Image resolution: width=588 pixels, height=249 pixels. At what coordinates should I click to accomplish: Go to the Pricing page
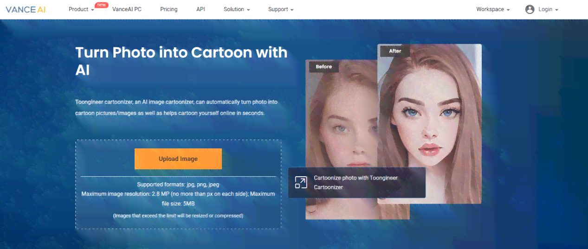(169, 9)
